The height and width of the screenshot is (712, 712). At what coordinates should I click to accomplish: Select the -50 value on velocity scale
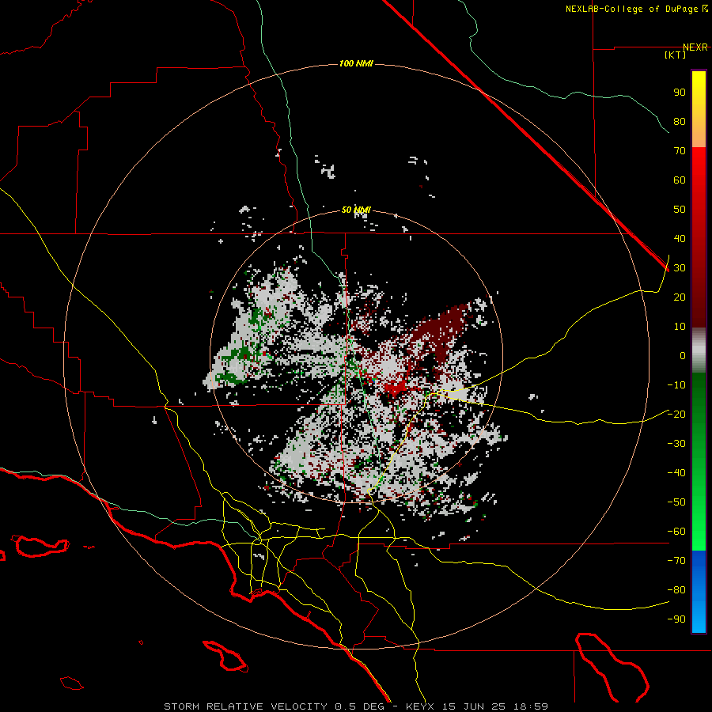[676, 502]
